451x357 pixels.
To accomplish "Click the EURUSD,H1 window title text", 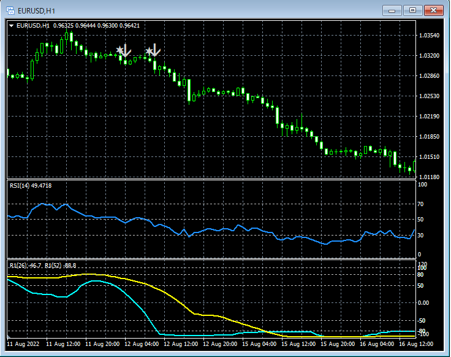I will [36, 10].
